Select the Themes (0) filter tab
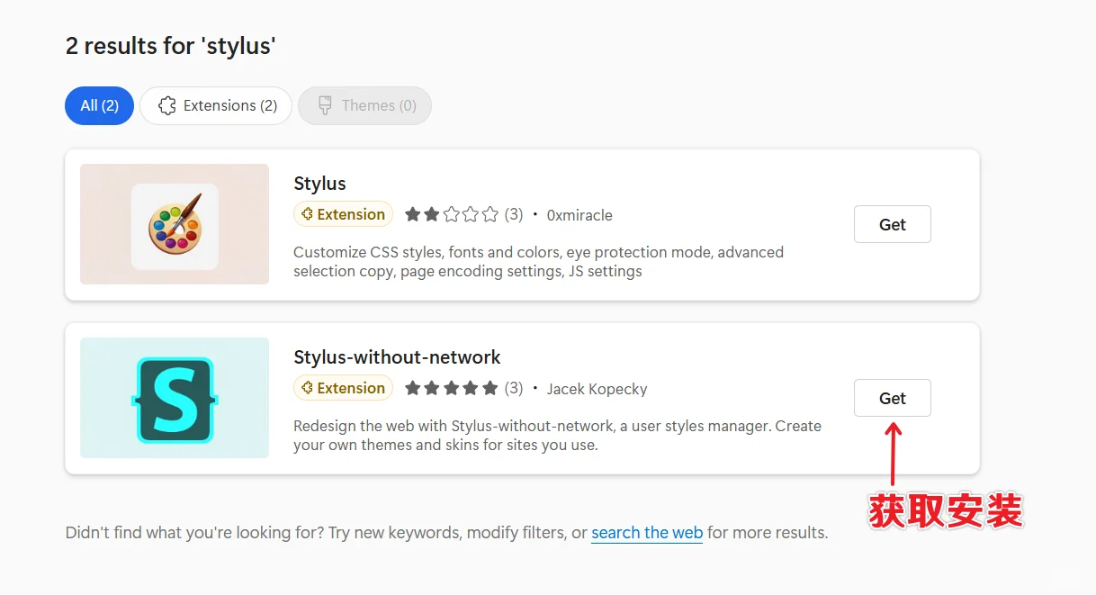1096x595 pixels. (364, 105)
